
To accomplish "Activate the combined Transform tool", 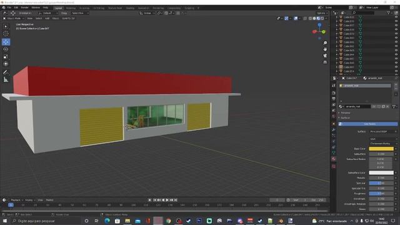I will click(x=6, y=64).
